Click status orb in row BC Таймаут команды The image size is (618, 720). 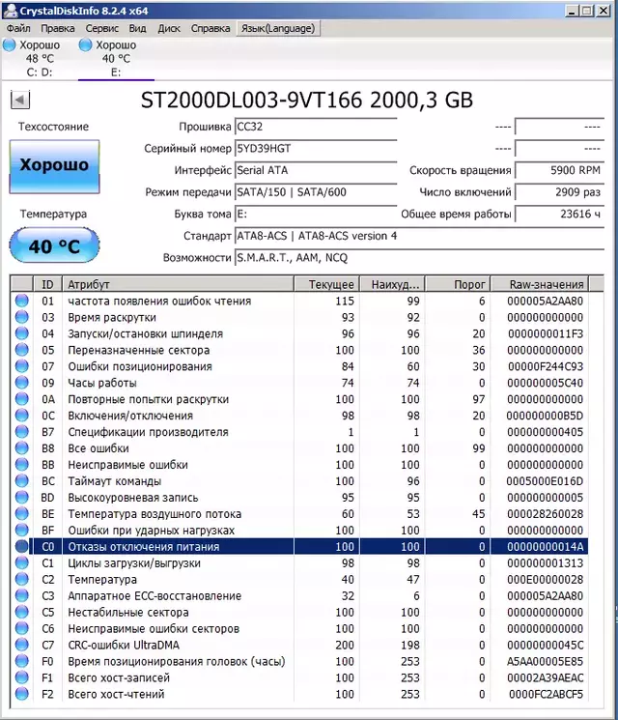pyautogui.click(x=21, y=481)
